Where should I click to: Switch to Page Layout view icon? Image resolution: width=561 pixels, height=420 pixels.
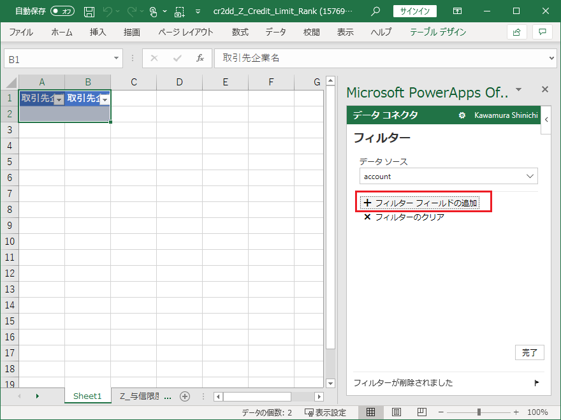click(x=397, y=412)
